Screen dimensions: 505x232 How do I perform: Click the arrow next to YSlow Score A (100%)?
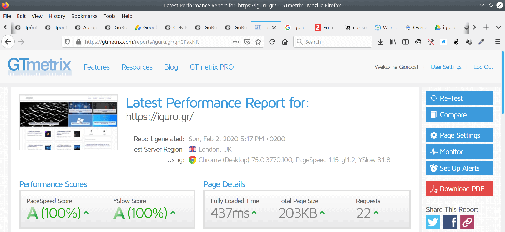(173, 213)
